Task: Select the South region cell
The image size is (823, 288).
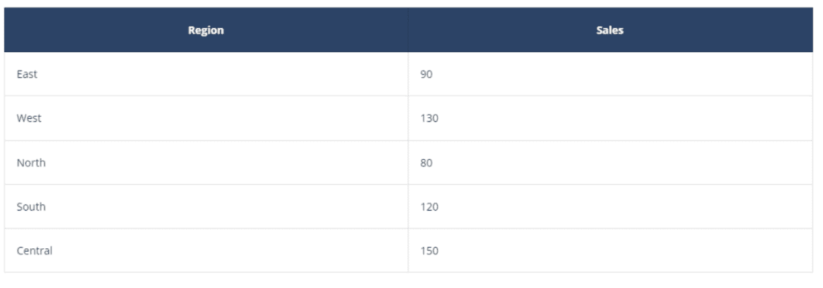Action: pyautogui.click(x=206, y=206)
